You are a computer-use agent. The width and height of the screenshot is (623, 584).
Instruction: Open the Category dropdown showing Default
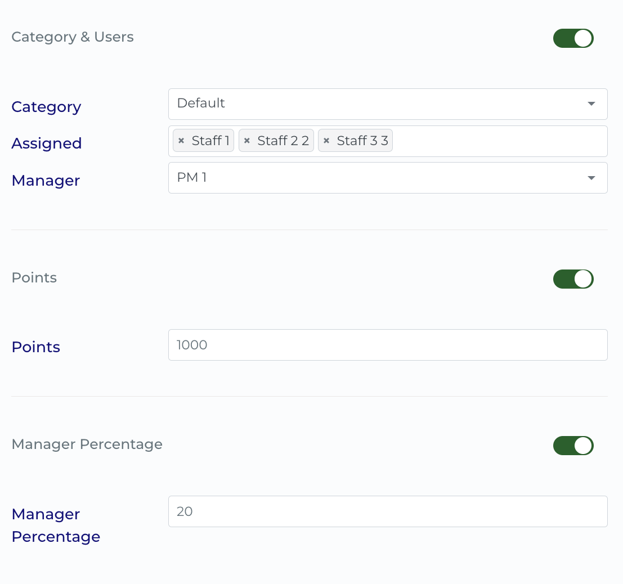point(377,104)
